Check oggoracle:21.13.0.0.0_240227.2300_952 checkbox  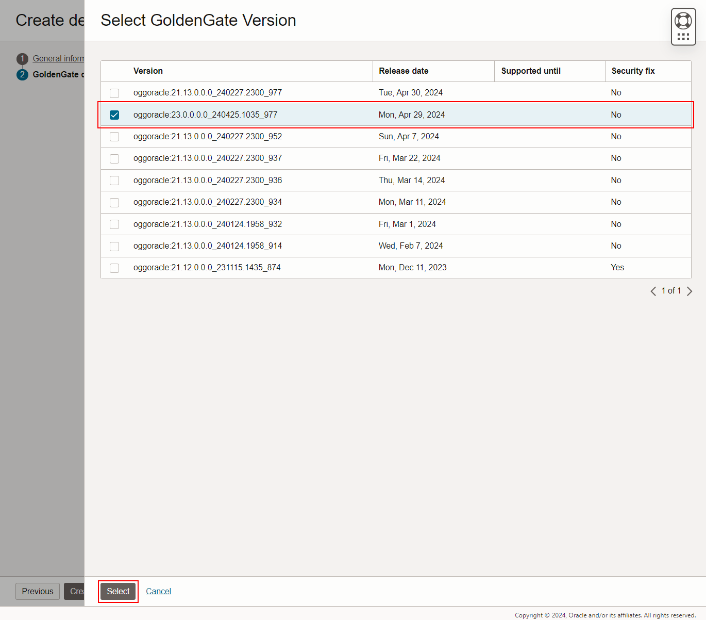tap(114, 137)
